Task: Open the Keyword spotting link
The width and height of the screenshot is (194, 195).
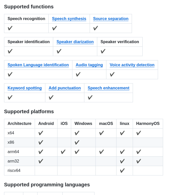Action: pos(25,88)
